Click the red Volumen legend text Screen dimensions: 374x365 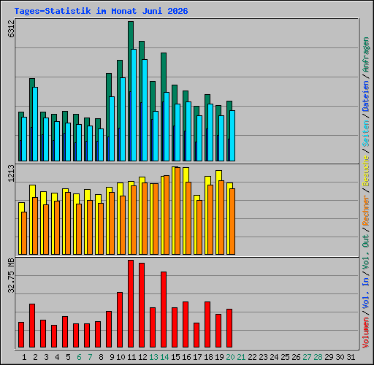tap(366, 333)
